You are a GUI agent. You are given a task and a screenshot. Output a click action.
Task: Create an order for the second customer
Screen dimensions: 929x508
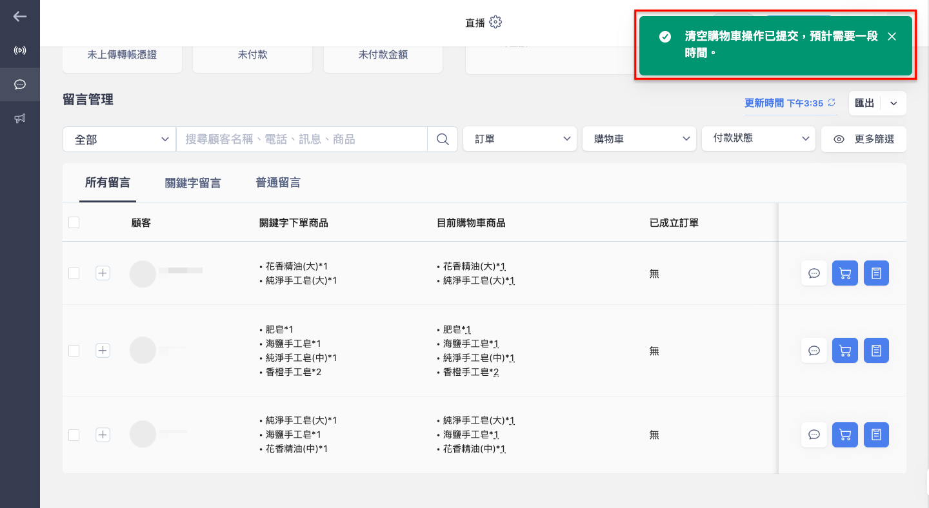pyautogui.click(x=876, y=351)
